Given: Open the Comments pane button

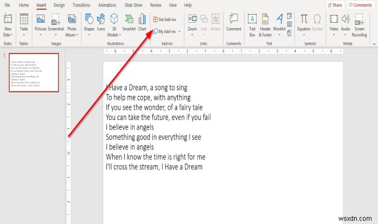Looking at the screenshot, I should pos(361,5).
